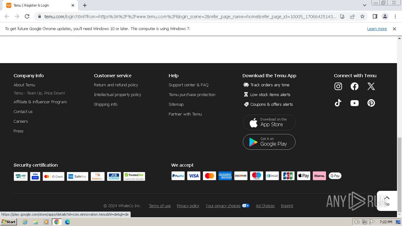Open Temu's Facebook page icon
Image resolution: width=402 pixels, height=226 pixels.
click(x=355, y=86)
